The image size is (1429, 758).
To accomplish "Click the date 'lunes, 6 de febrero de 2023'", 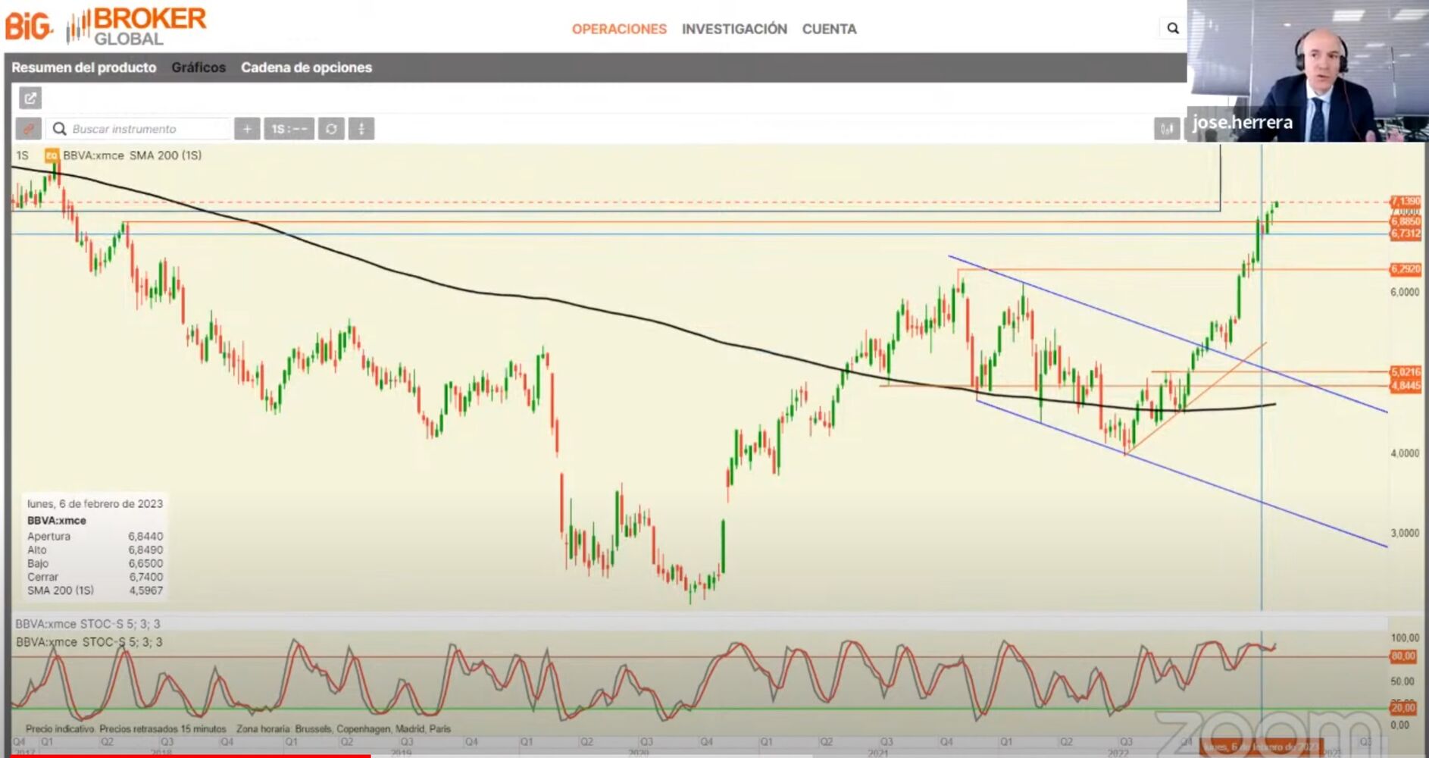I will coord(95,503).
